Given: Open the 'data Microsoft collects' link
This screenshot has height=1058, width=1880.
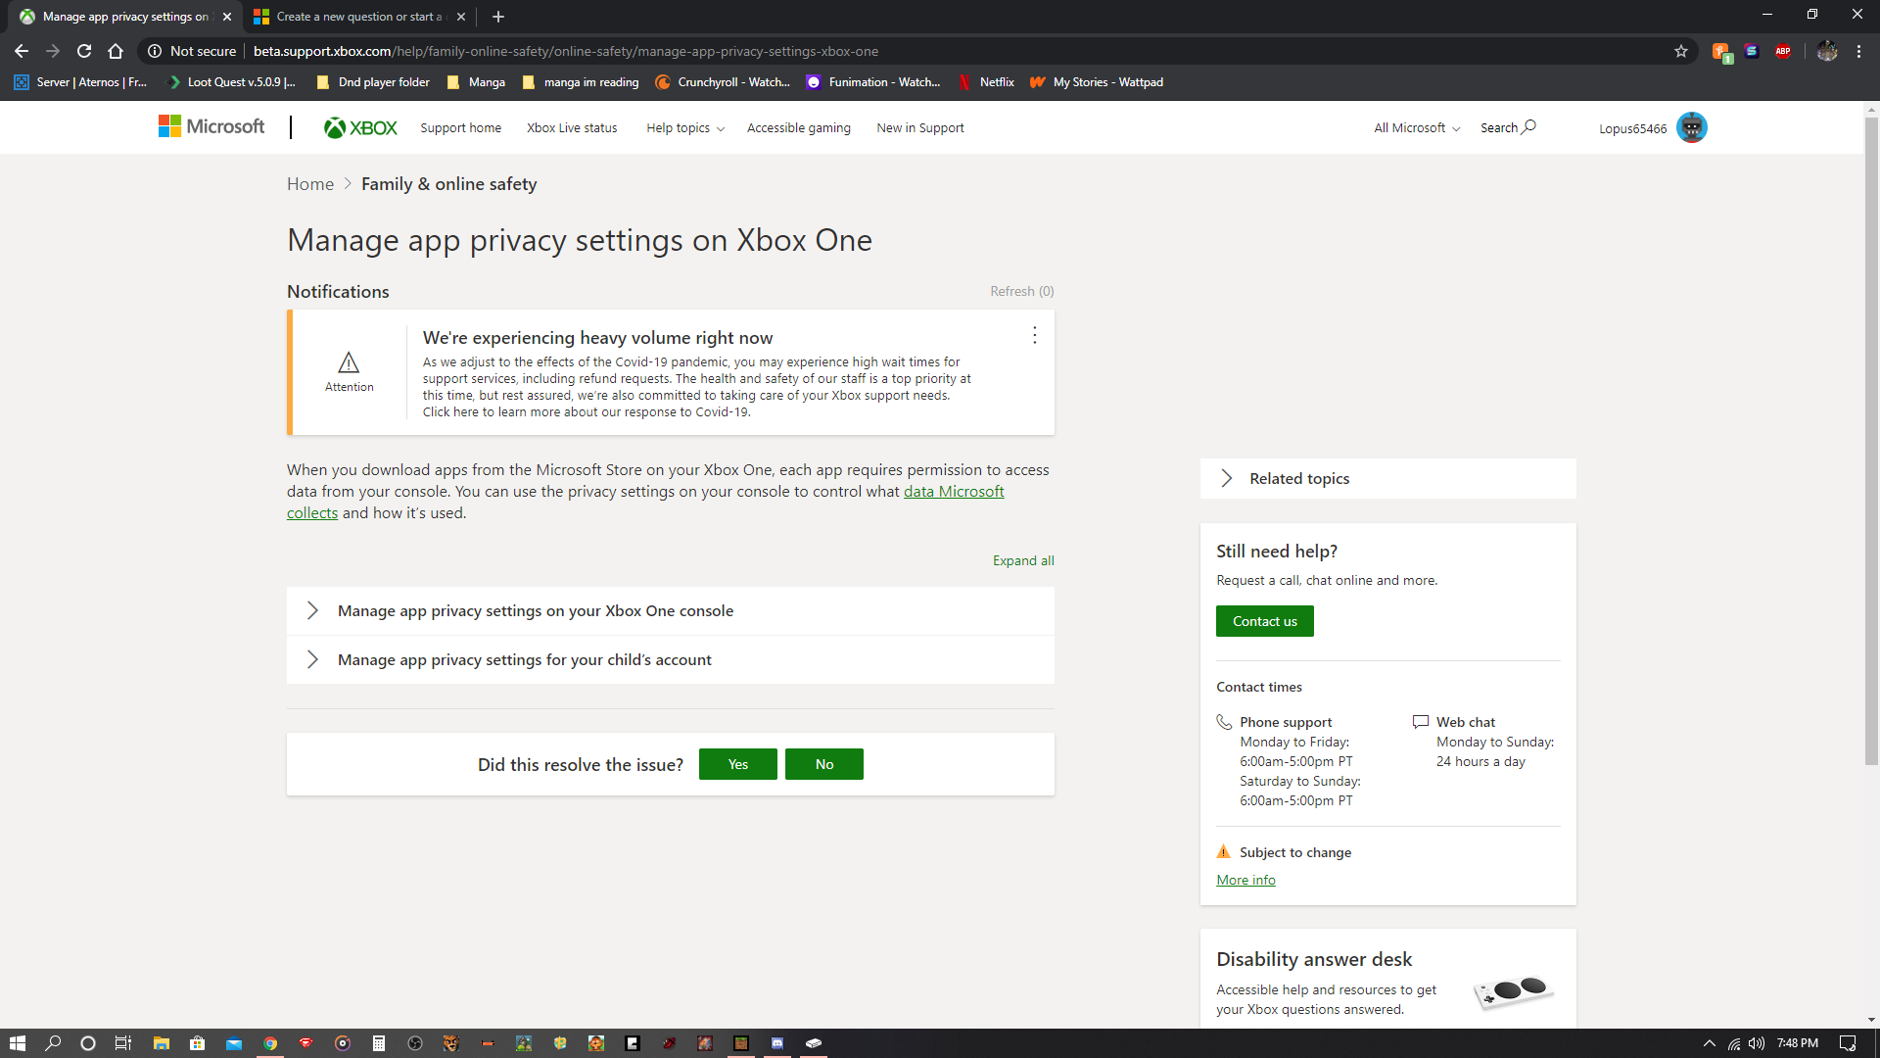Looking at the screenshot, I should pyautogui.click(x=953, y=492).
